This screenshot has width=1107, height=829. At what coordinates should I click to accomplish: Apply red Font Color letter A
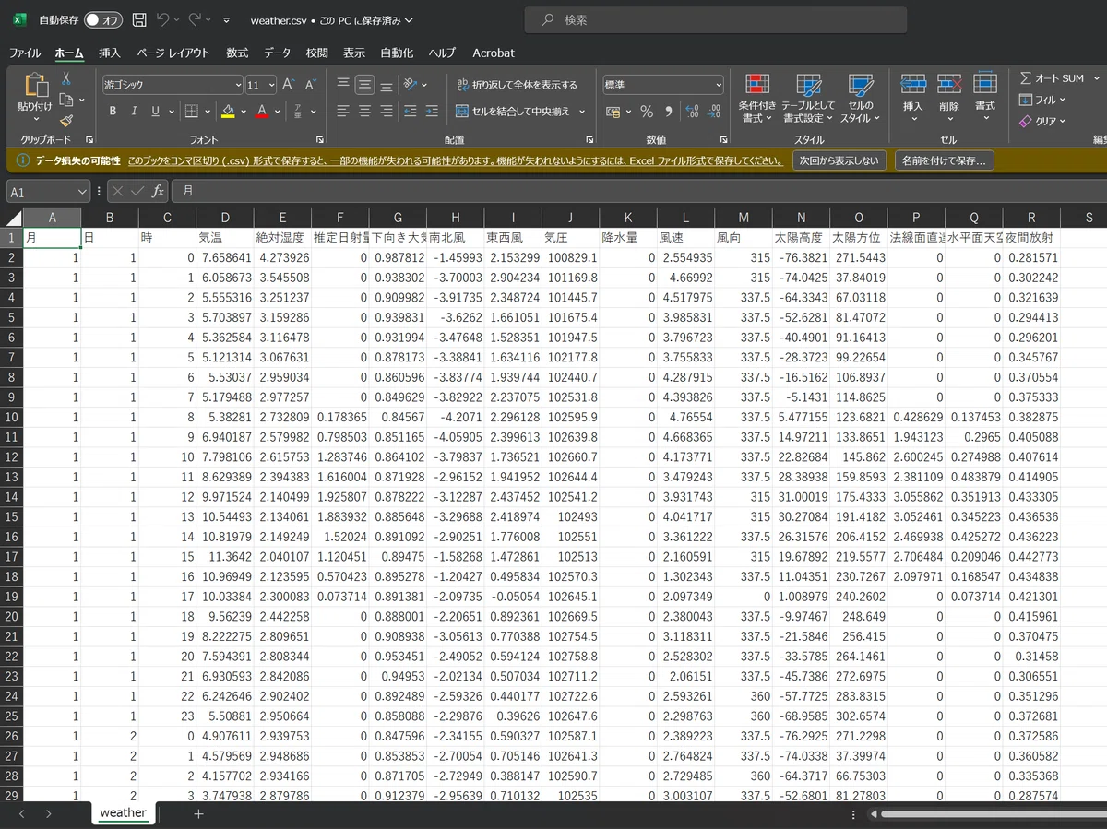[262, 112]
